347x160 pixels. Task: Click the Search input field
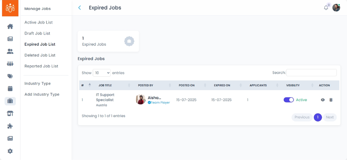pyautogui.click(x=311, y=72)
